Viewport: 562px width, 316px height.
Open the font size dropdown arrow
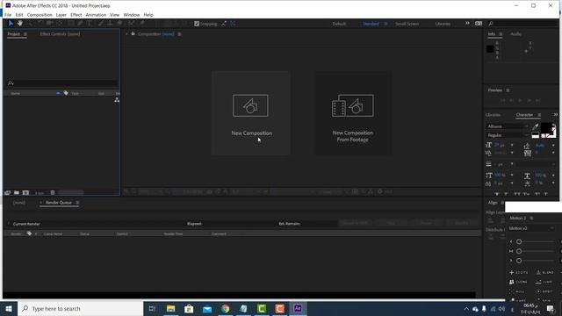(x=512, y=145)
